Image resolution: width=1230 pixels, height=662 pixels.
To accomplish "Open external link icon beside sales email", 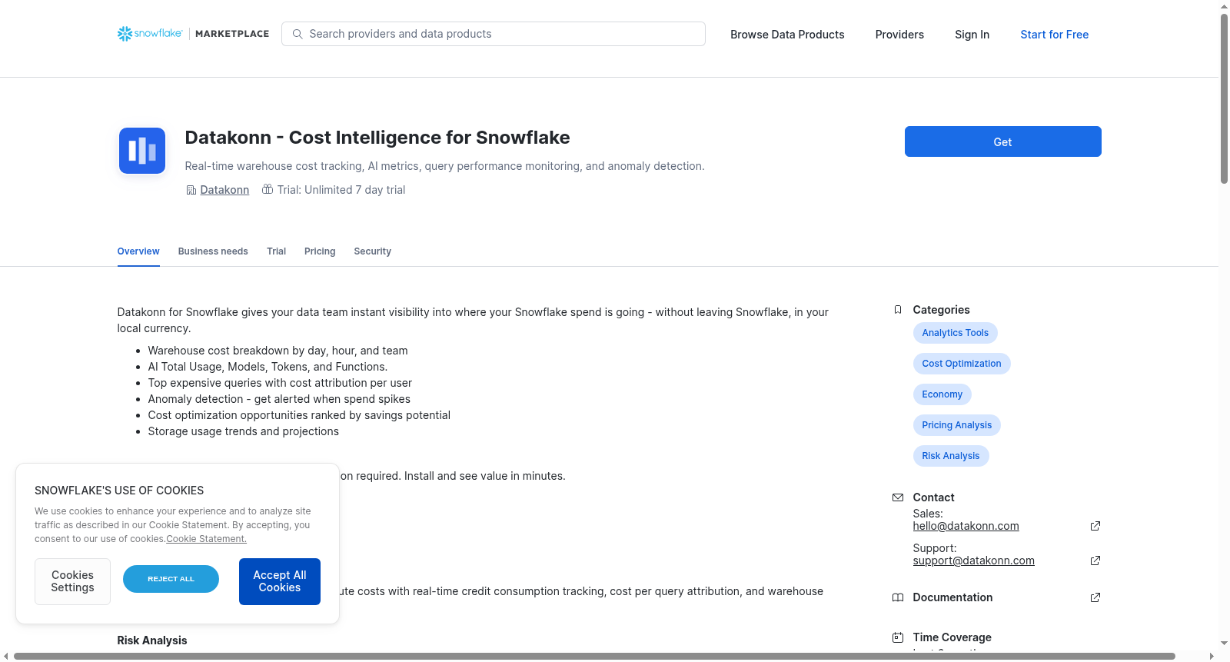I will coord(1095,526).
